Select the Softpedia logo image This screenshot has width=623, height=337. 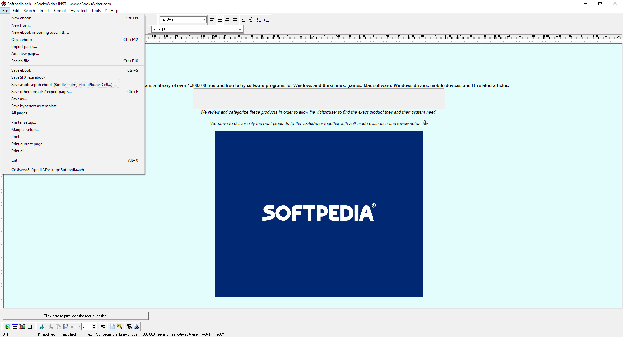tap(319, 214)
